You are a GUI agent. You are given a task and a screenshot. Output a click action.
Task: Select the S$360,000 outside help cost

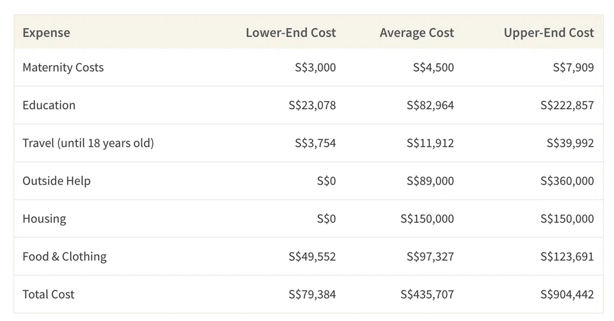(567, 181)
